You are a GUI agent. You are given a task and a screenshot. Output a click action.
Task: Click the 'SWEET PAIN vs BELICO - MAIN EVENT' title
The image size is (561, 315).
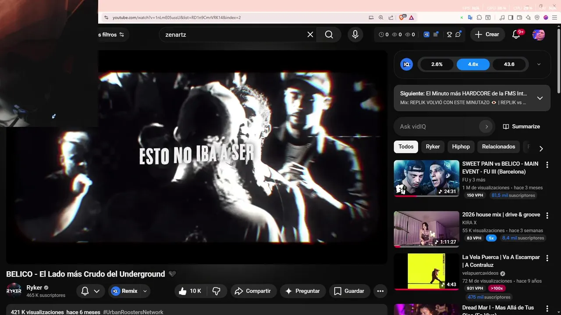500,168
